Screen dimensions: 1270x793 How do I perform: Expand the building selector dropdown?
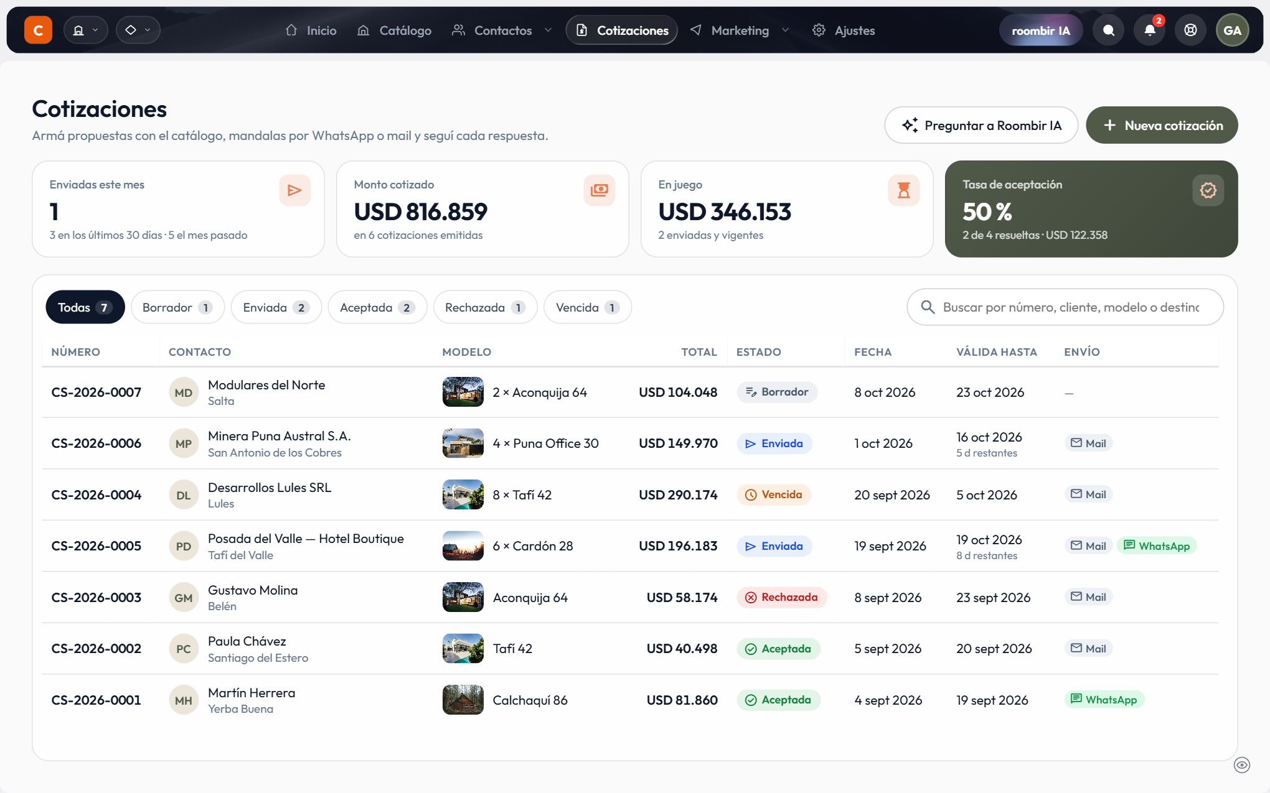point(86,30)
